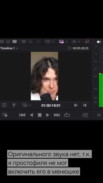Stop playback with the square button

tap(40, 115)
